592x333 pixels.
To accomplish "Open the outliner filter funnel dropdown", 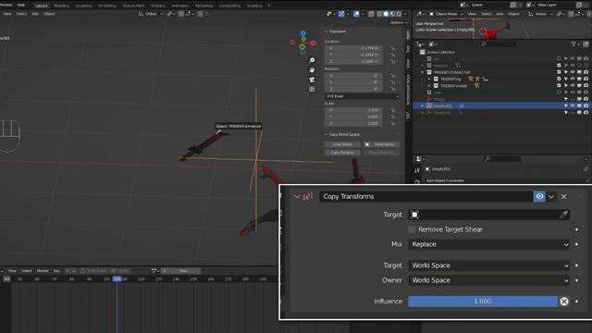I will pyautogui.click(x=575, y=44).
